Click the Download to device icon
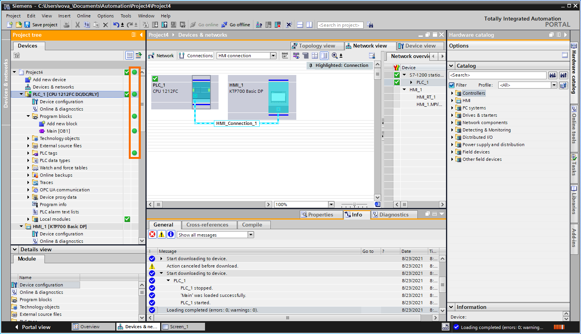The image size is (581, 334). point(156,25)
